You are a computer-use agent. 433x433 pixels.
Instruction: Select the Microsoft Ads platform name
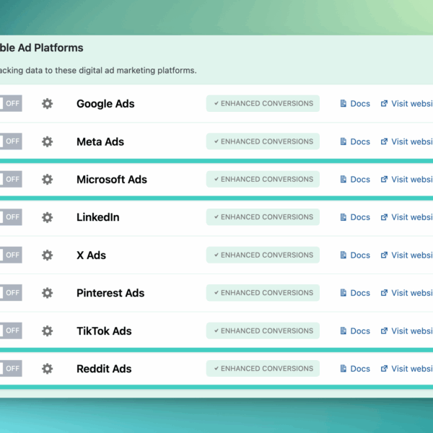coord(112,180)
